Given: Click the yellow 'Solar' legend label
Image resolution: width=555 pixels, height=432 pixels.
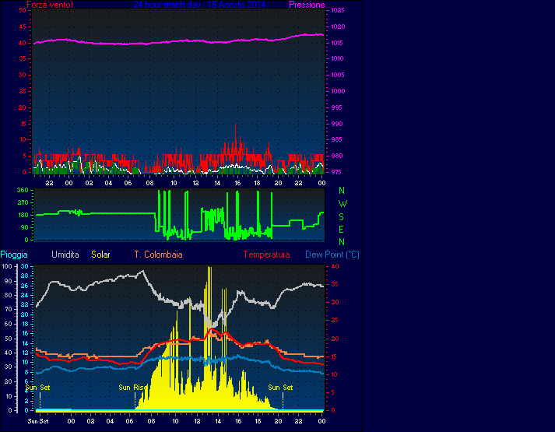Looking at the screenshot, I should pos(100,255).
